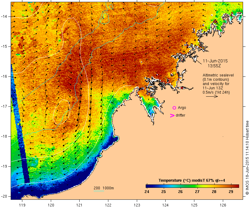251x208 pixels.
Task: Click the magenta Argo circle symbol
Action: click(174, 108)
